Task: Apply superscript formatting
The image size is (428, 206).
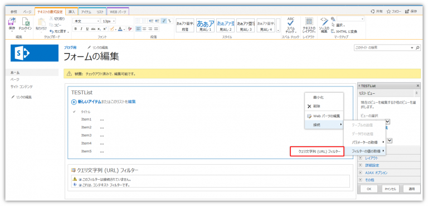Action: (105, 28)
